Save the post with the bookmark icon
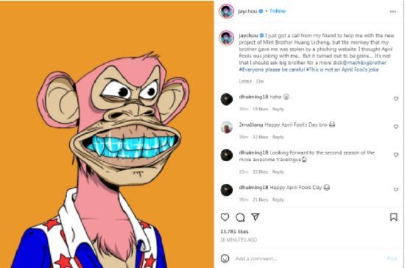Image resolution: width=405 pixels, height=268 pixels. click(x=393, y=217)
